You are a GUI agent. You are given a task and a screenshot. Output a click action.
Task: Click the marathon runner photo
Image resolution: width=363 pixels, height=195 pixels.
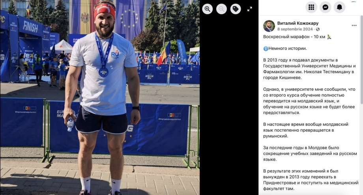coord(100,97)
